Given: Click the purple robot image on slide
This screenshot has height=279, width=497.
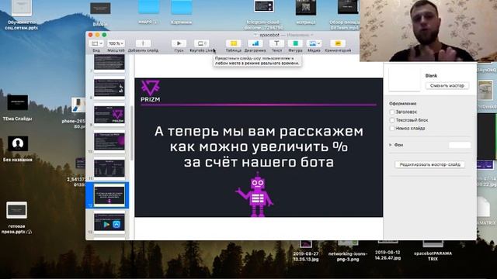Looking at the screenshot, I should [x=255, y=195].
